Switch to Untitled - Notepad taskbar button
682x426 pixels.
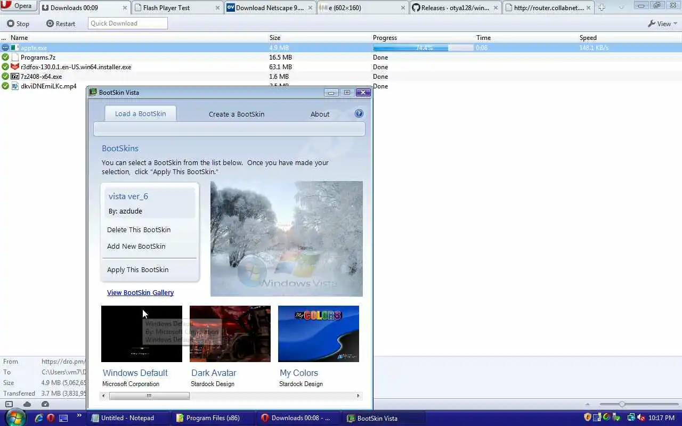click(128, 418)
